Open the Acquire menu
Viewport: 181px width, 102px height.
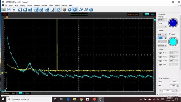click(x=44, y=5)
